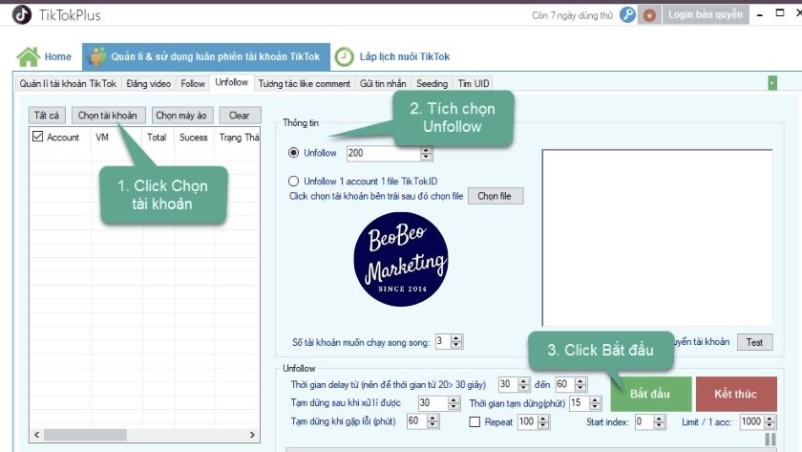The image size is (802, 452).
Task: Open the Seeding tab
Action: [431, 84]
